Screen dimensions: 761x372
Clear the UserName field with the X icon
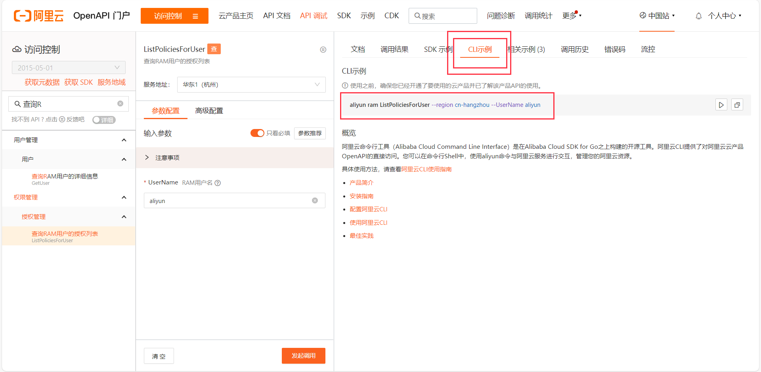point(315,201)
